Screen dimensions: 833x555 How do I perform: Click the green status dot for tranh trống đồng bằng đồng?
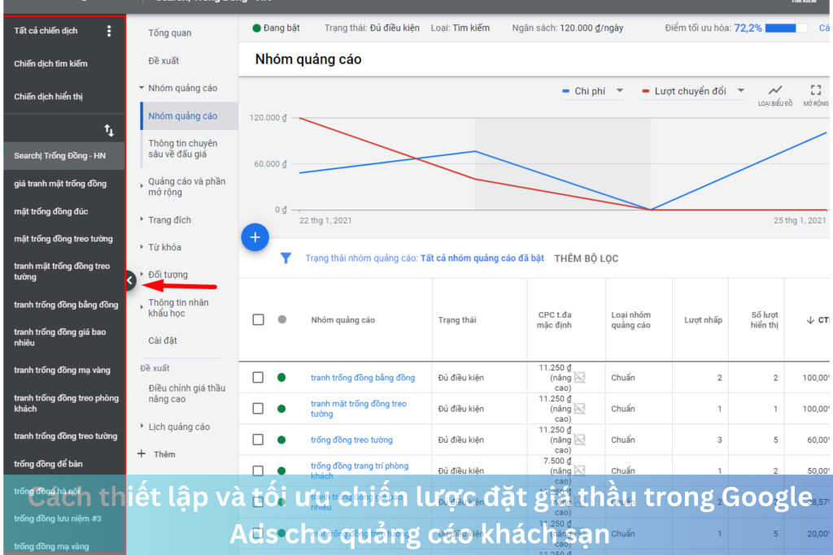(x=281, y=378)
